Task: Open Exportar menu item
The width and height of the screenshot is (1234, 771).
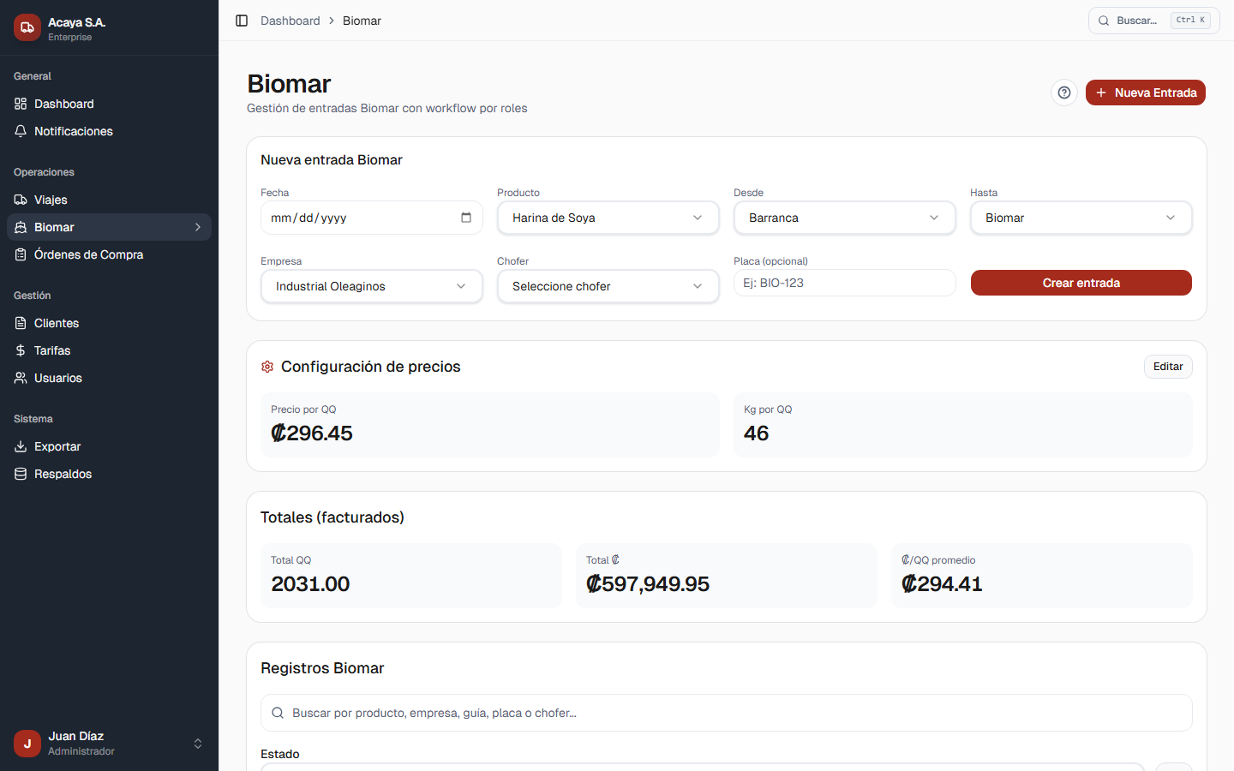Action: click(x=109, y=446)
